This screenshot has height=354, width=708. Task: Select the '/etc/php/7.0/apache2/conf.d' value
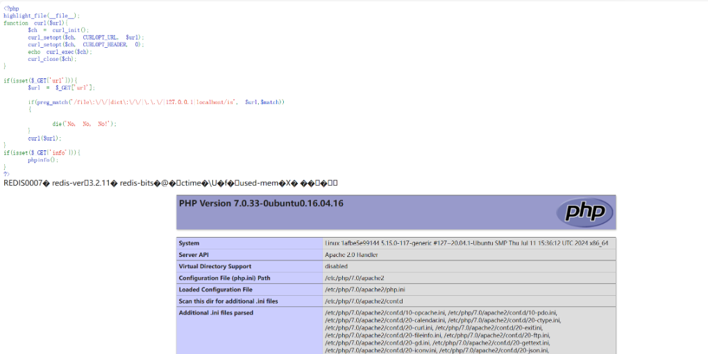(364, 301)
